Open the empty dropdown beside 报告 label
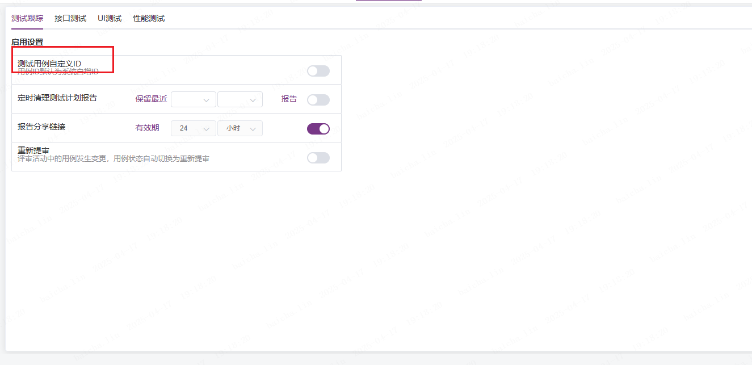Image resolution: width=752 pixels, height=365 pixels. pyautogui.click(x=240, y=99)
